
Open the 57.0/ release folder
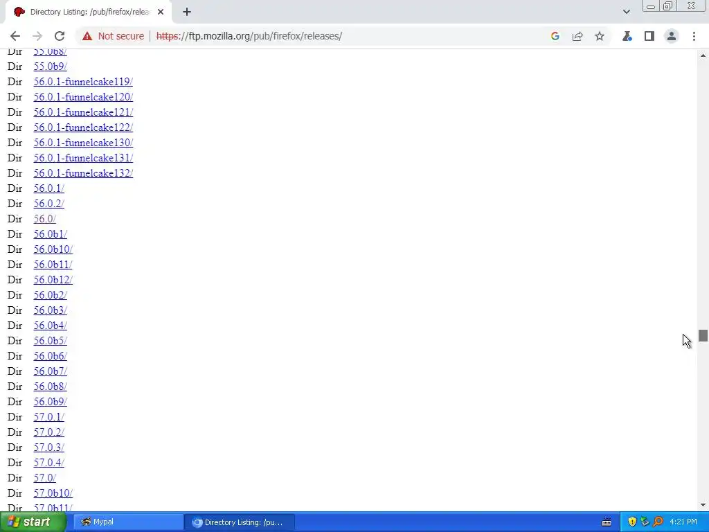[45, 478]
